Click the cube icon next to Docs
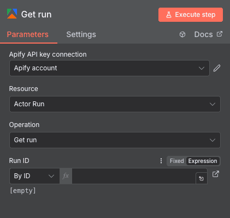This screenshot has width=230, height=218. point(182,34)
